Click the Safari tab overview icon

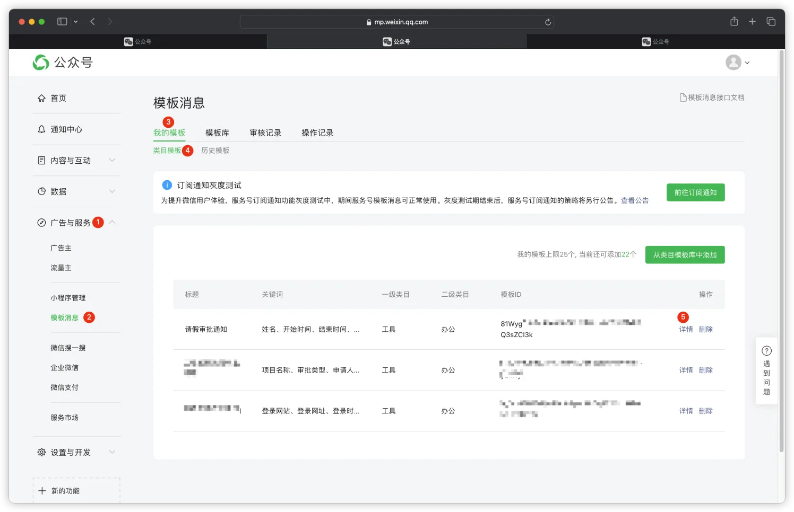[x=771, y=22]
